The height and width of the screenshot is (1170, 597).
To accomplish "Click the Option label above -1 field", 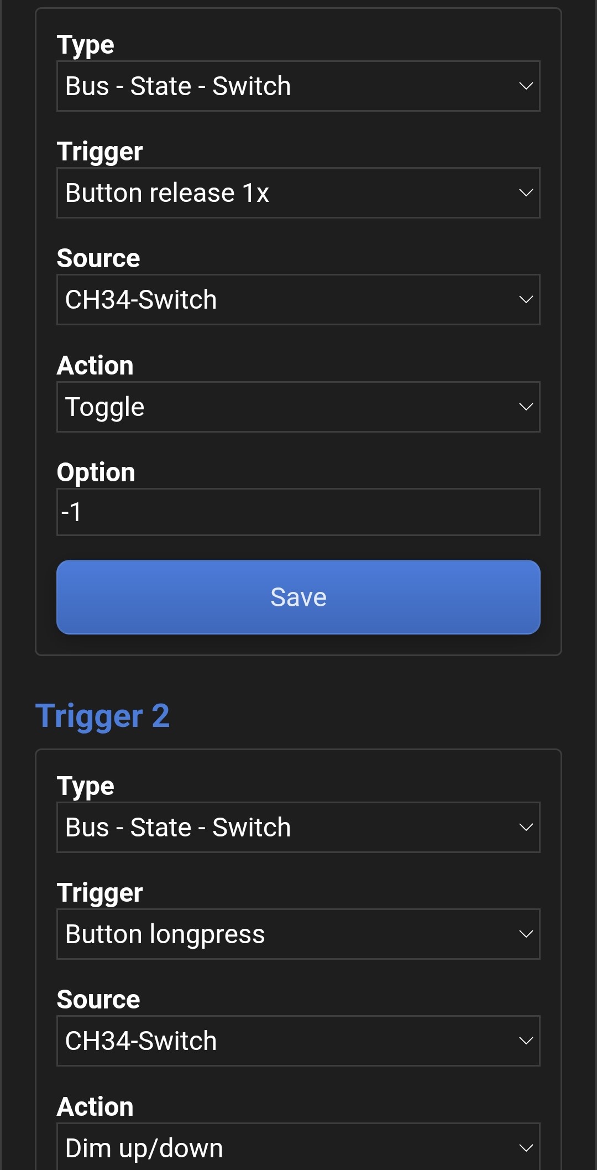I will 96,472.
